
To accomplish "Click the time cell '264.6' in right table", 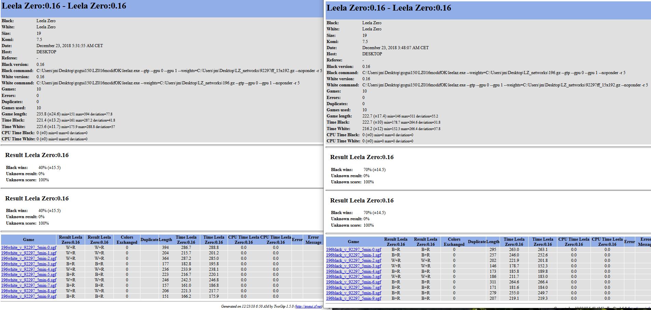I will click(514, 282).
